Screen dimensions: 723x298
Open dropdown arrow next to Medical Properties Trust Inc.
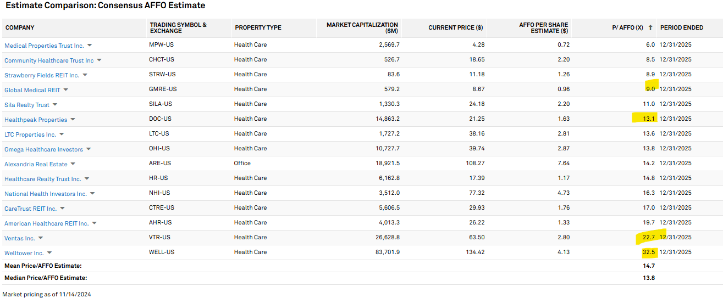point(90,46)
